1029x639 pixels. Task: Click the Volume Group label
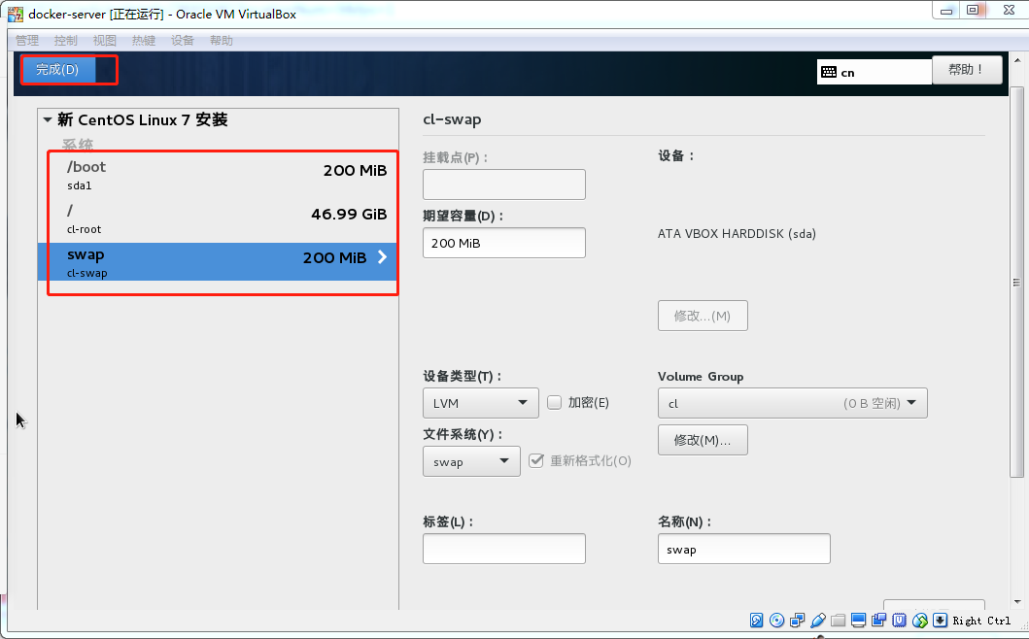click(701, 377)
